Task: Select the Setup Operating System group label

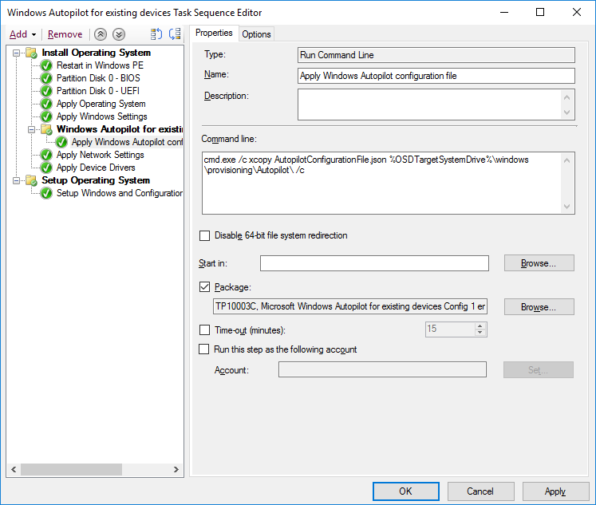Action: 96,180
